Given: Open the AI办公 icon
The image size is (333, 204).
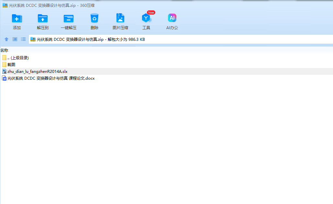Looking at the screenshot, I should click(x=172, y=18).
